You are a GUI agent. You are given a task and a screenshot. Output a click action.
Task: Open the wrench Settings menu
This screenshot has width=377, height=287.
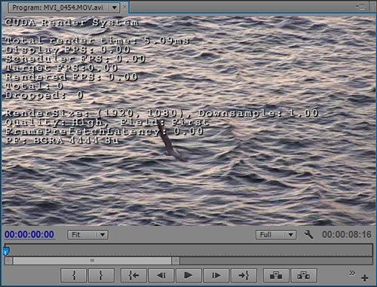coord(308,235)
